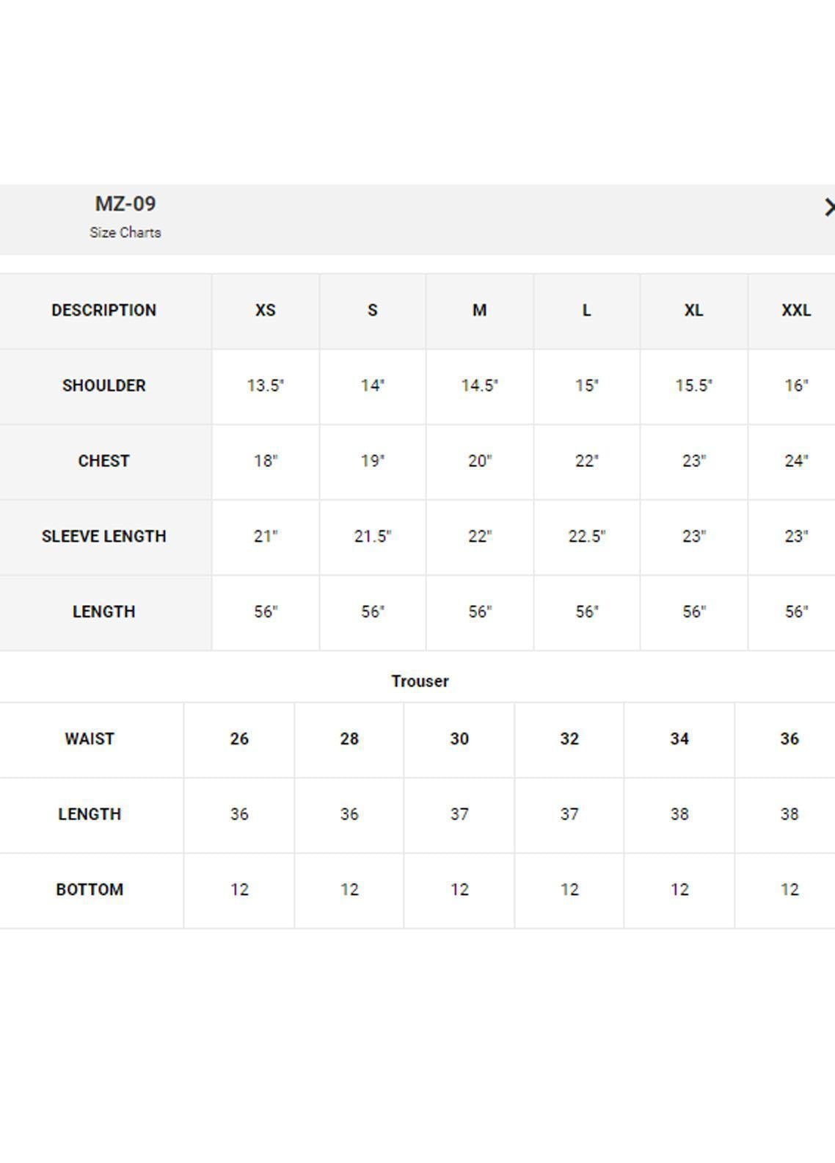Click the MZ-09 title heading
The height and width of the screenshot is (1163, 835).
(125, 203)
